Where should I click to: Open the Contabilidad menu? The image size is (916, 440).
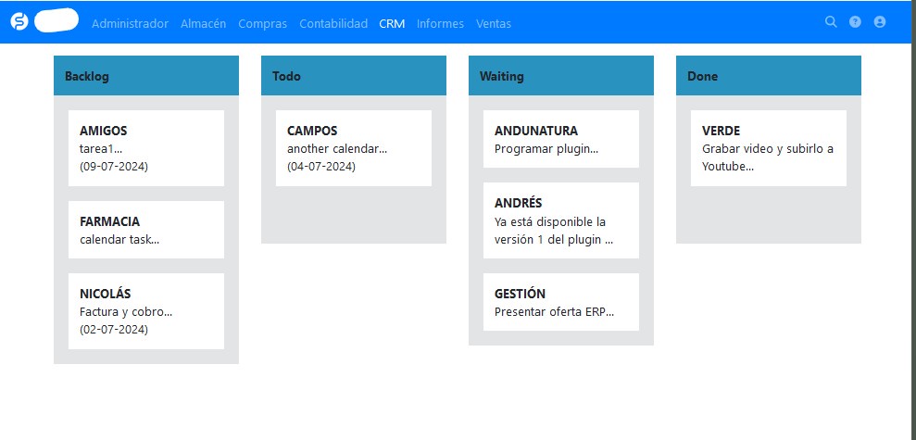coord(333,24)
